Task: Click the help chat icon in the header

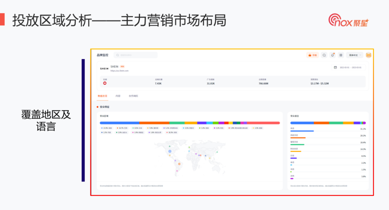Action: (324, 55)
